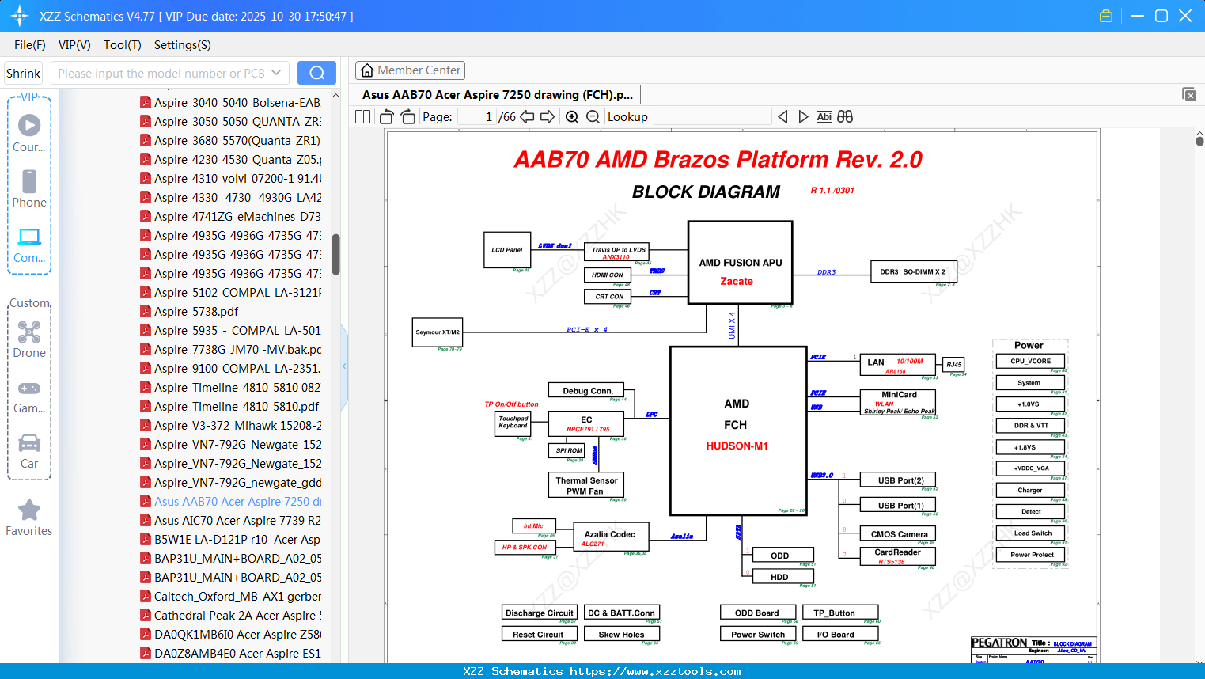Click the XZZ Schematics app logo

click(19, 16)
